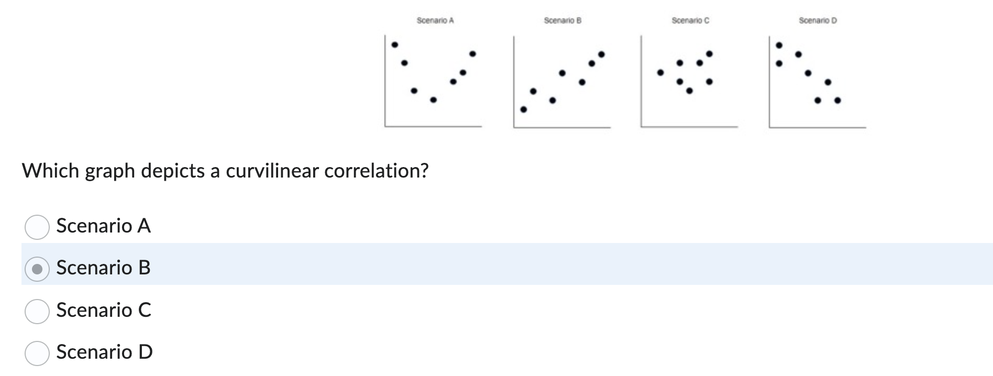Viewport: 993px width, 376px height.
Task: Click the Scenario A graph title
Action: tap(435, 20)
